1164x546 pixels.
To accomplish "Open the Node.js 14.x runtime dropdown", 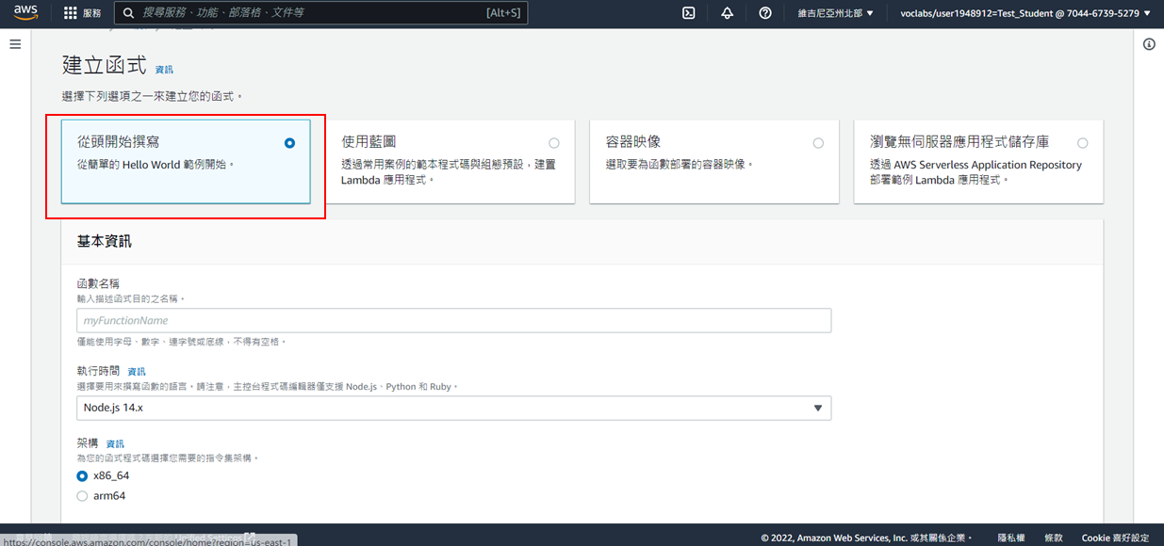I will tap(453, 408).
